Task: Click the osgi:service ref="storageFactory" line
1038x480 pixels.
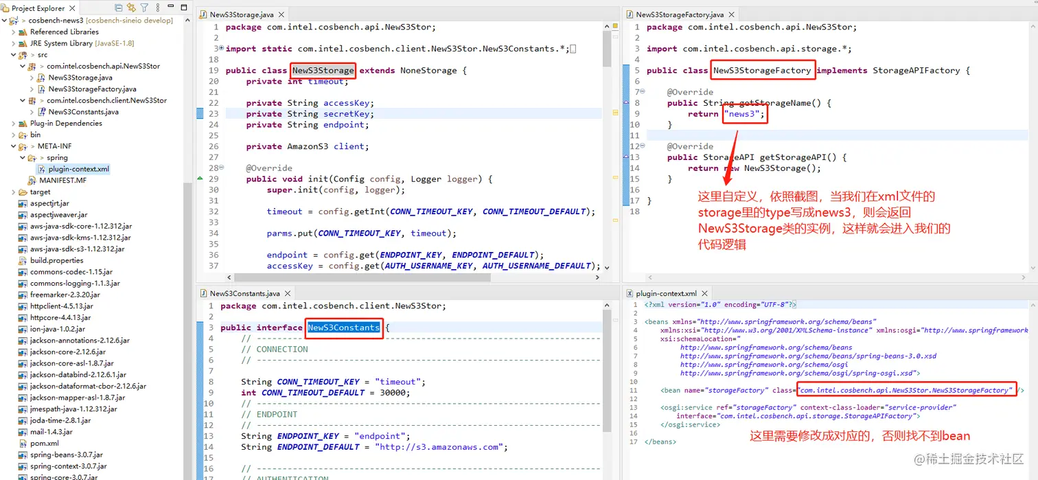Action: point(808,407)
